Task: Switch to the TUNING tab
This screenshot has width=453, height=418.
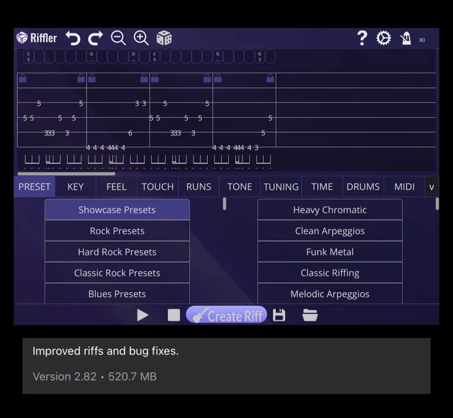Action: pos(281,187)
